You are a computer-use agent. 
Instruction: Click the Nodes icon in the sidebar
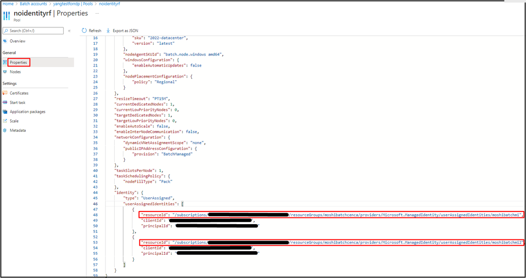click(5, 72)
